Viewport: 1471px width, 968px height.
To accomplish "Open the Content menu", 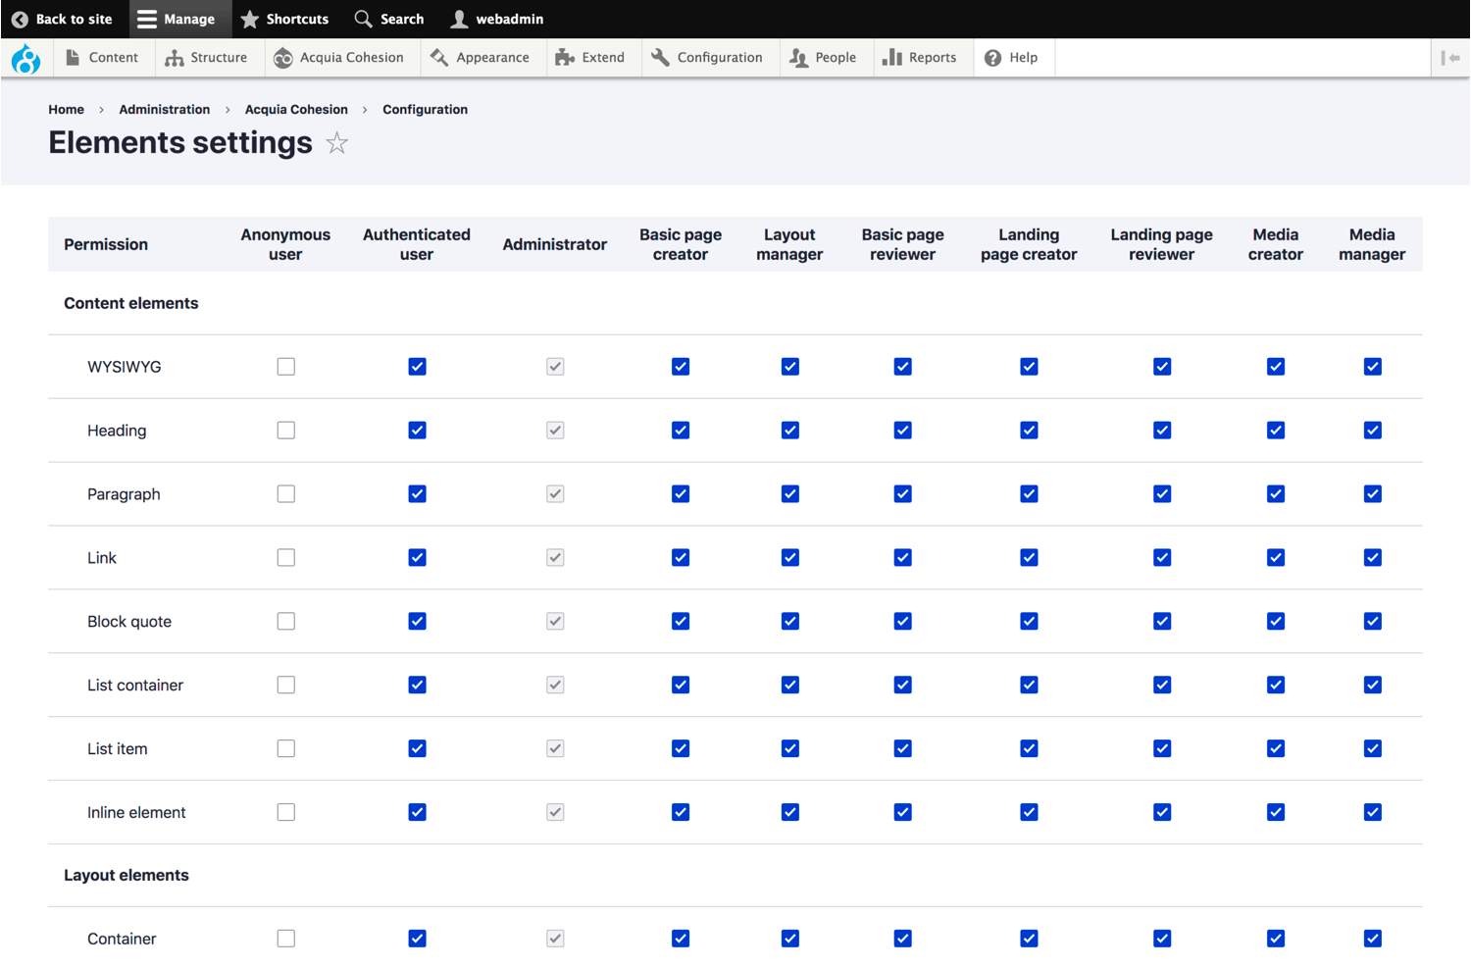I will pyautogui.click(x=102, y=58).
